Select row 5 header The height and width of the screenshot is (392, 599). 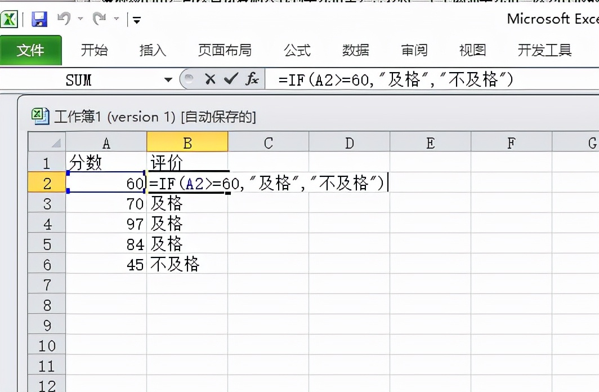tap(47, 244)
